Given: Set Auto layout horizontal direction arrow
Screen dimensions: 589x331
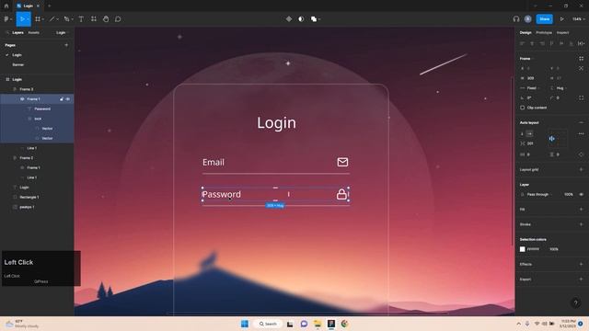Looking at the screenshot, I should [530, 133].
